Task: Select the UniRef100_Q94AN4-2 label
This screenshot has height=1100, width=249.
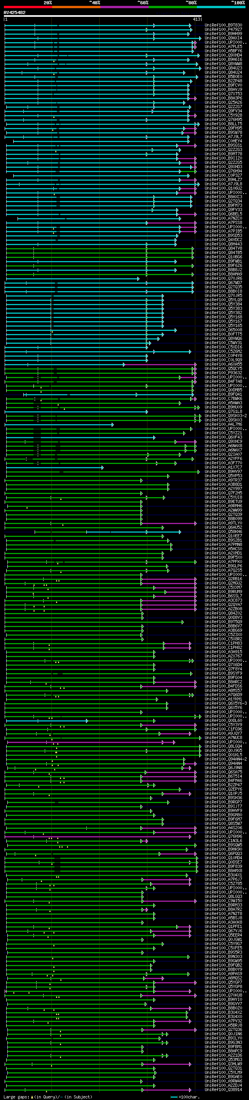Action: (226, 759)
